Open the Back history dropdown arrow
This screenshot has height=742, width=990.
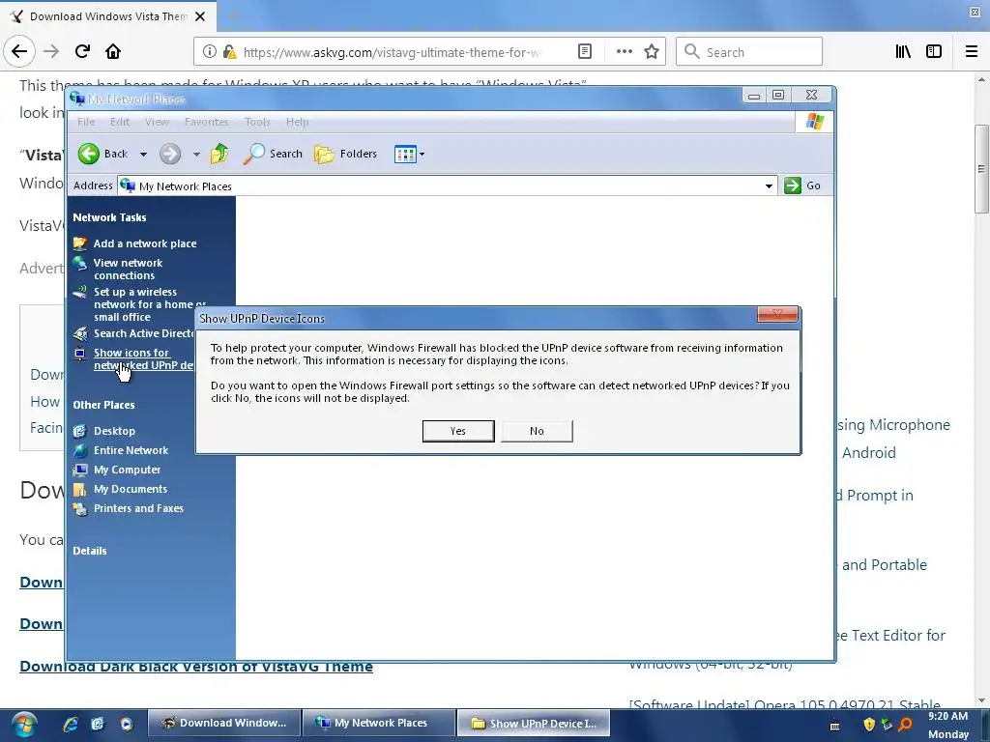143,154
